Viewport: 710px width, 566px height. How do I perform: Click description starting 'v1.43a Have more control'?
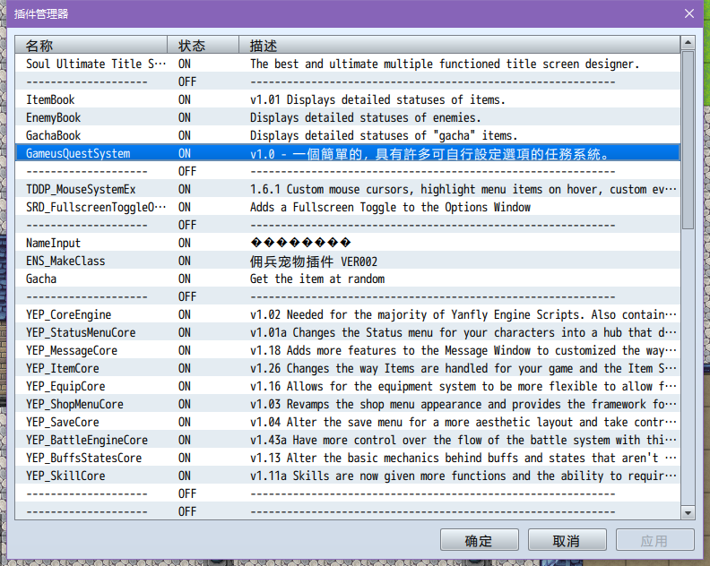tap(463, 440)
